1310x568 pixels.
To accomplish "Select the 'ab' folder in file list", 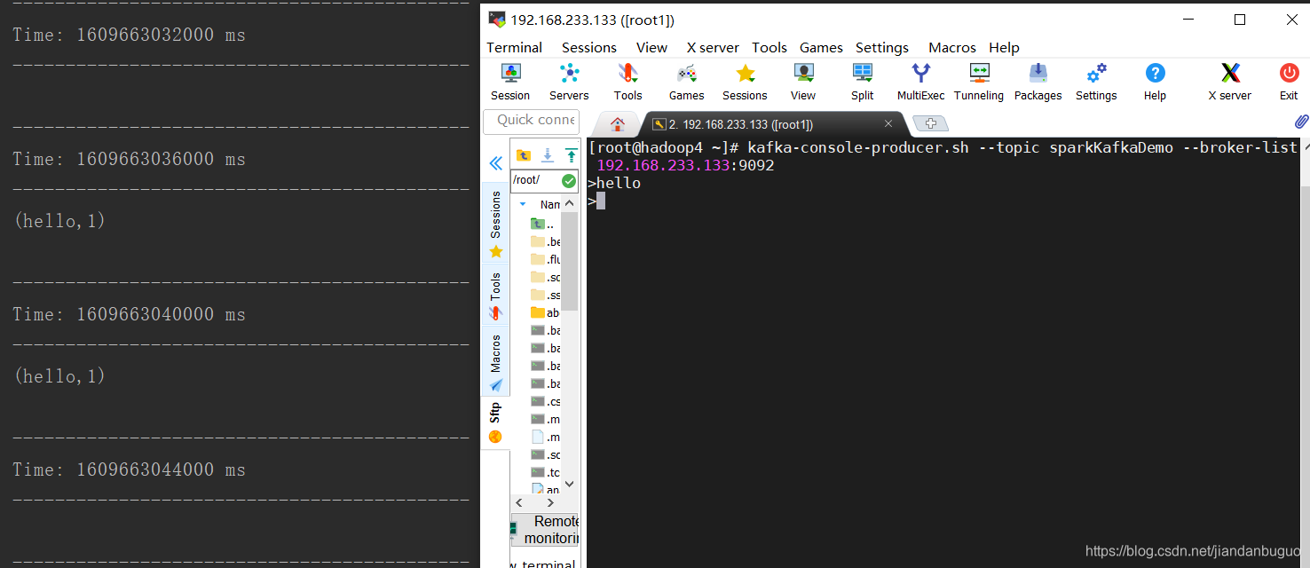I will (x=545, y=312).
